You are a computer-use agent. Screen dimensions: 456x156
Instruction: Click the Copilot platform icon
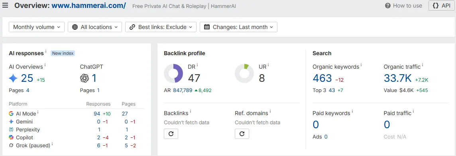point(11,137)
